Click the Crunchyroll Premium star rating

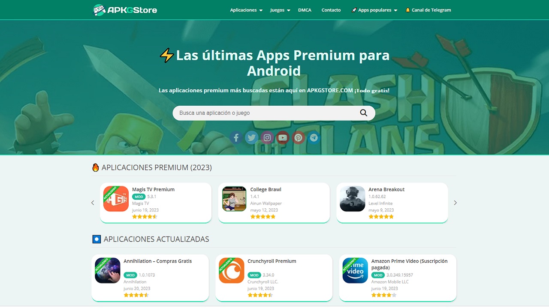point(260,295)
